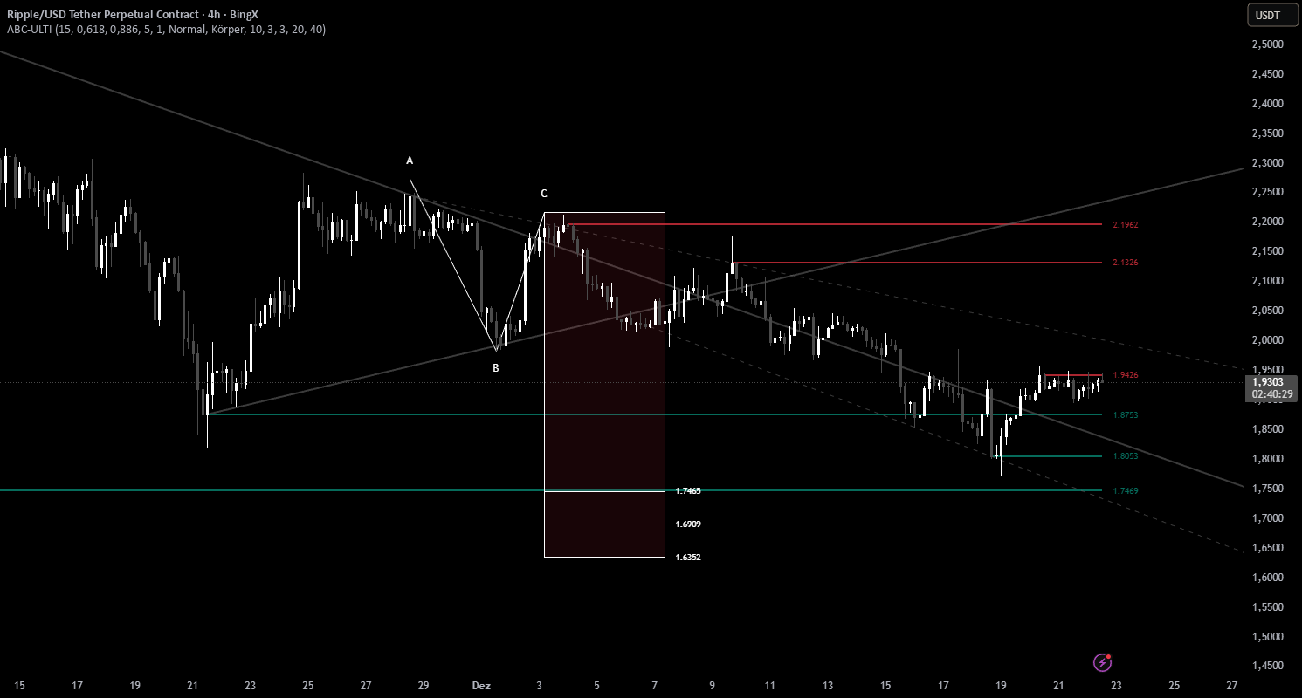This screenshot has height=698, width=1302.
Task: Click the 11 date label on time axis
Action: [770, 686]
